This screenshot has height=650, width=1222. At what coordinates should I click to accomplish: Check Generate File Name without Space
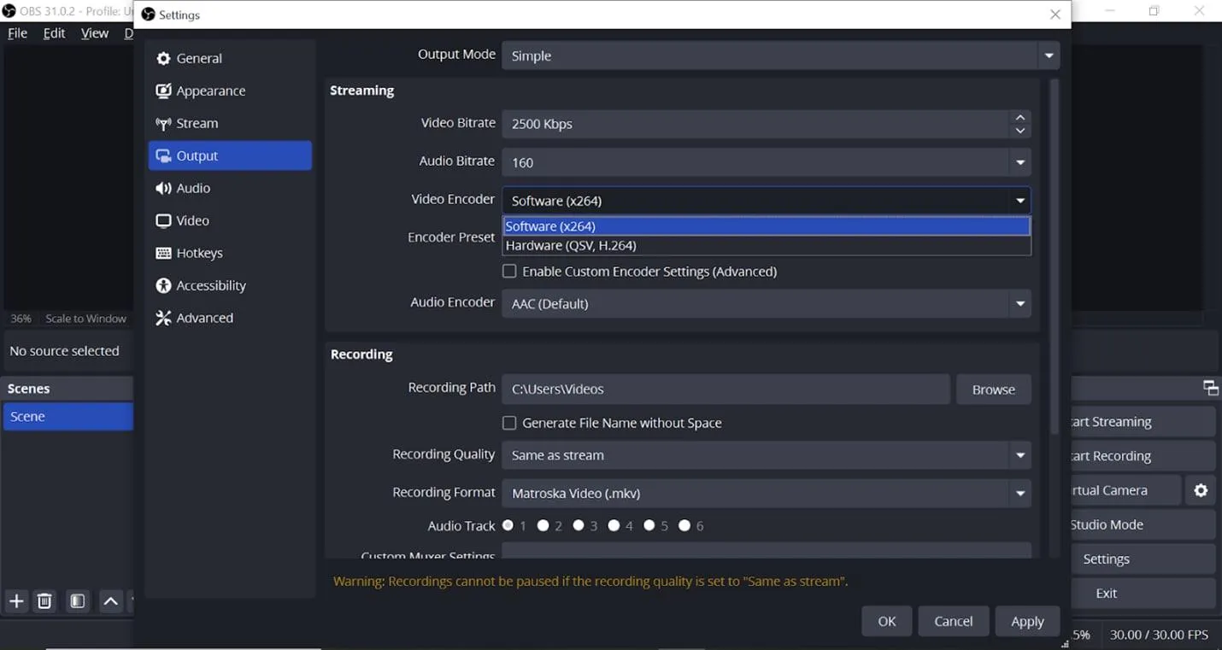point(509,423)
